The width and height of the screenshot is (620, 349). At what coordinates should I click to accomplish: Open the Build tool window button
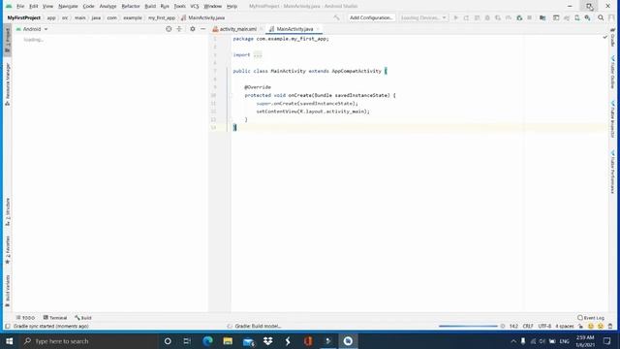click(83, 318)
